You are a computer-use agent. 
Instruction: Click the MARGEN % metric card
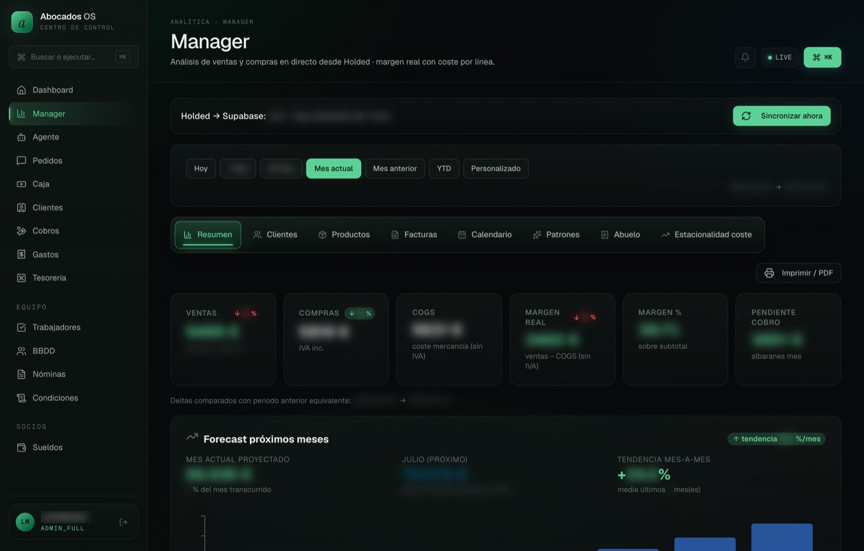pos(675,339)
